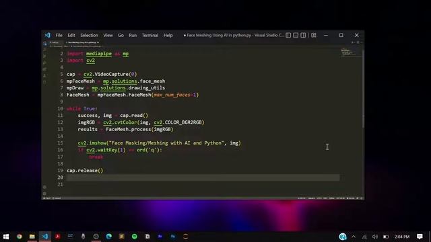This screenshot has width=431, height=242.
Task: Click 'import cv2' on line 3
Action: click(81, 61)
